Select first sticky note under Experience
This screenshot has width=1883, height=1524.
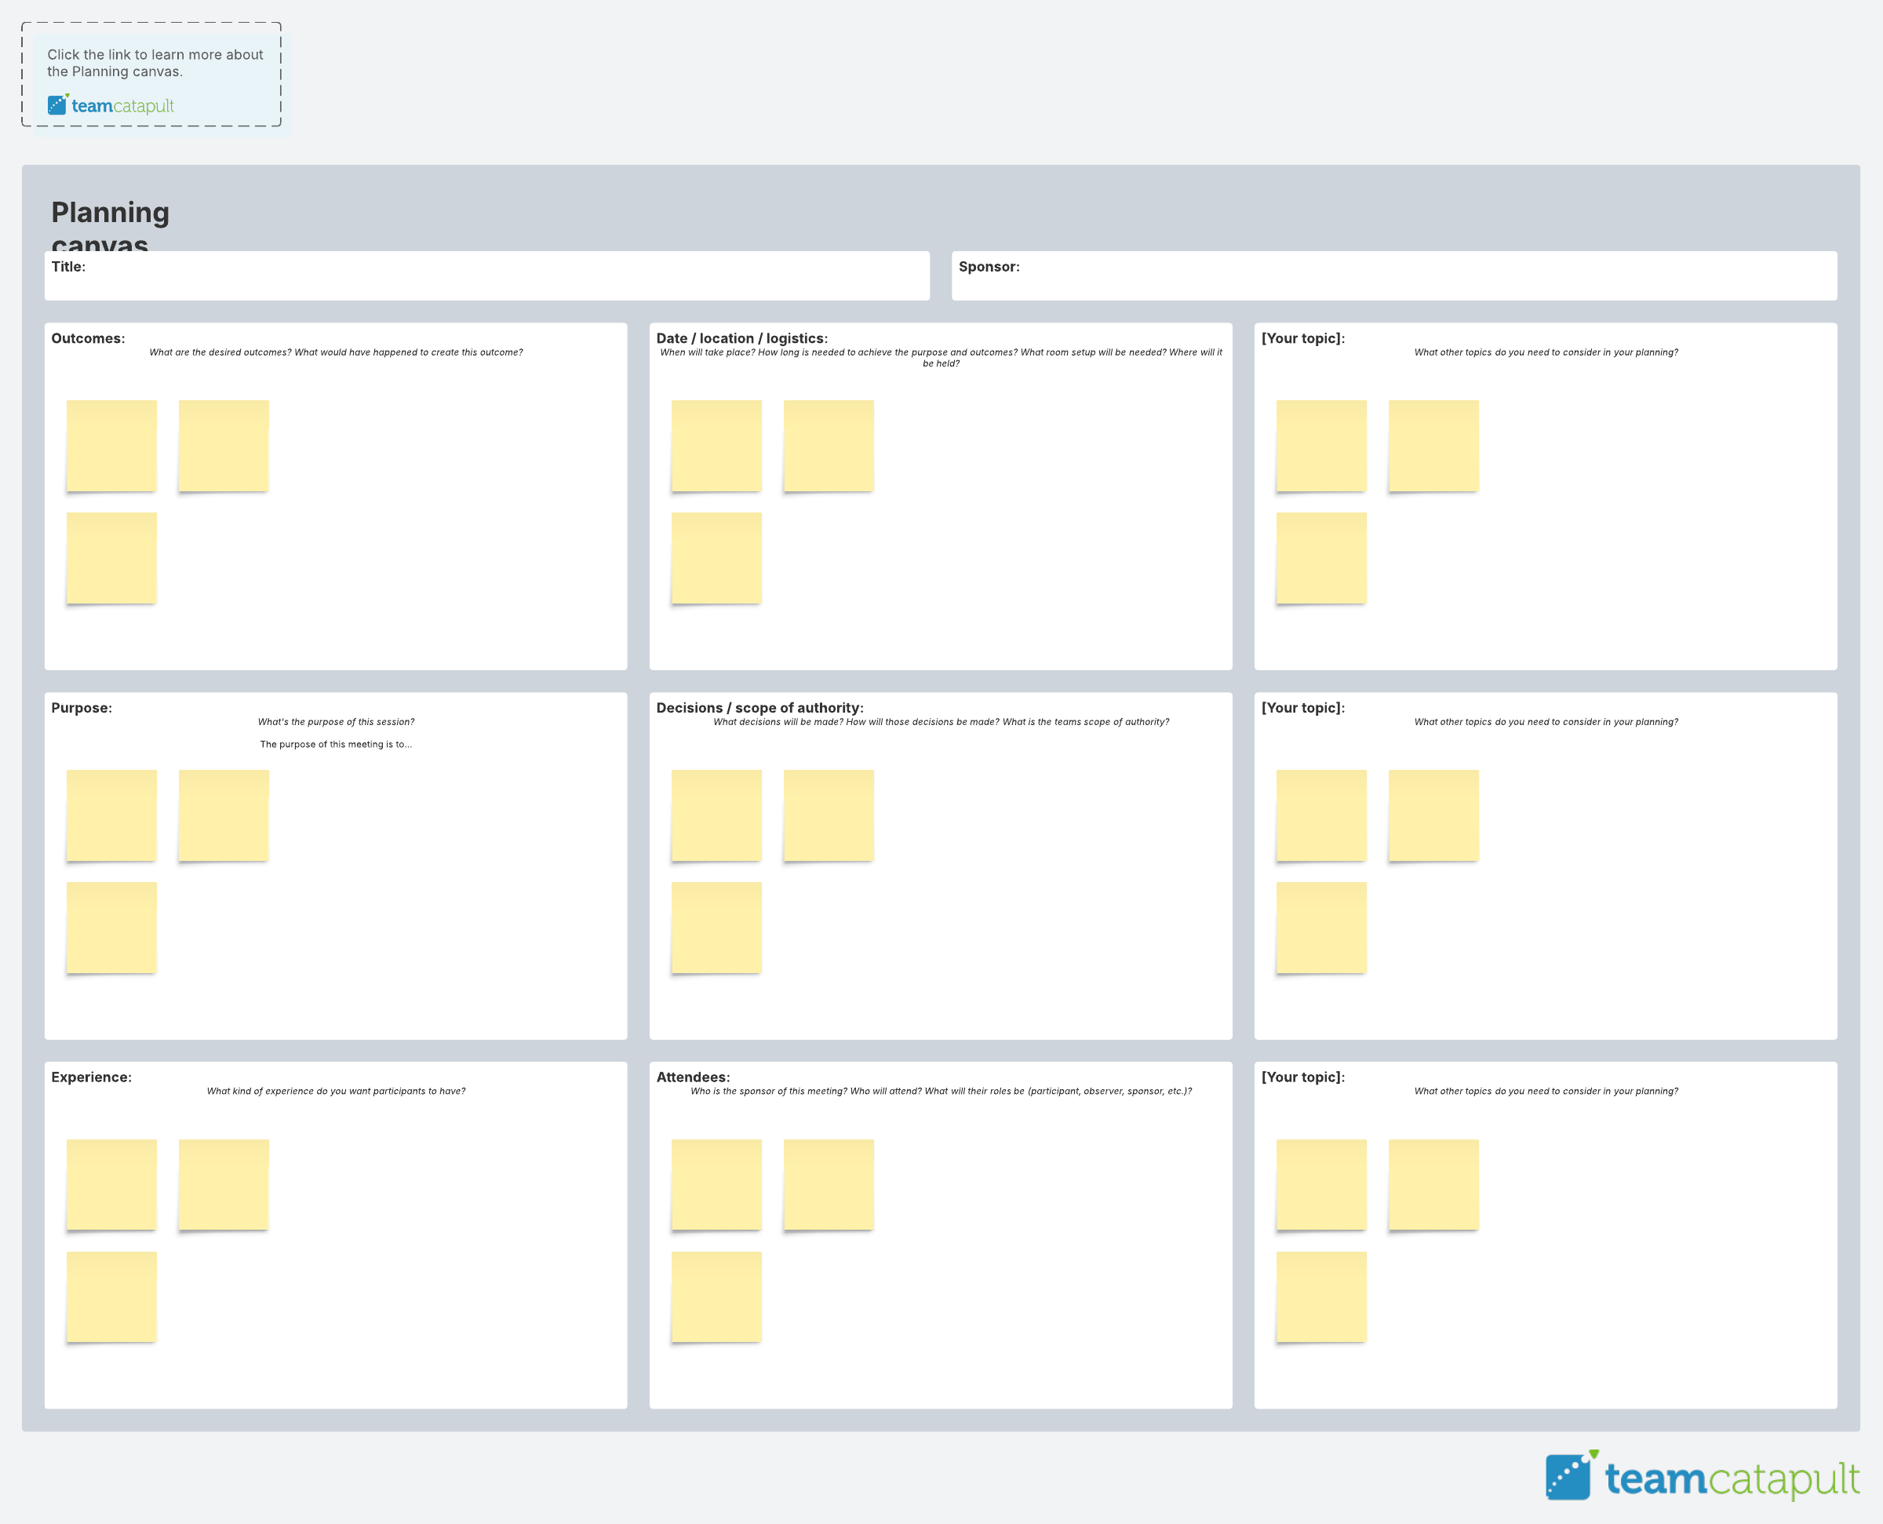click(x=111, y=1183)
